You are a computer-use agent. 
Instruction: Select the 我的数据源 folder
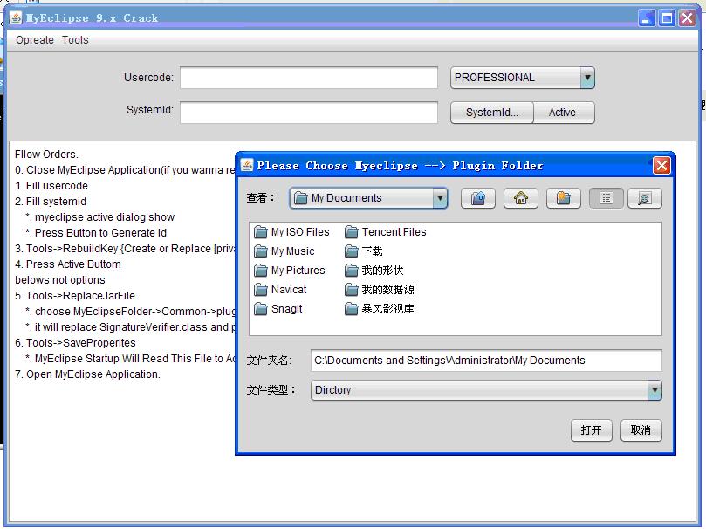click(x=380, y=290)
